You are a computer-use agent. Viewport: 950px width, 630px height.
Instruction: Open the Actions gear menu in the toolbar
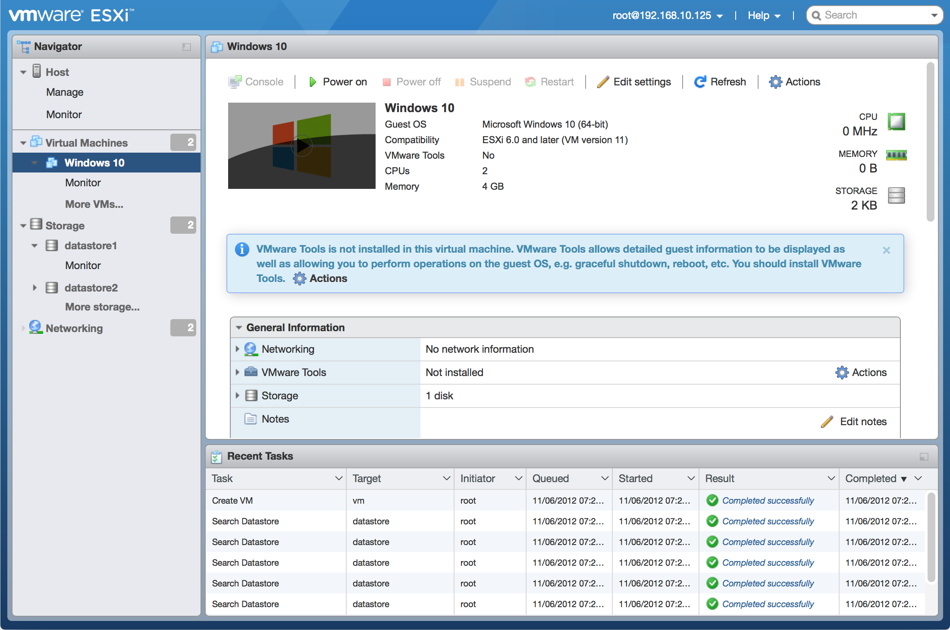[x=794, y=81]
